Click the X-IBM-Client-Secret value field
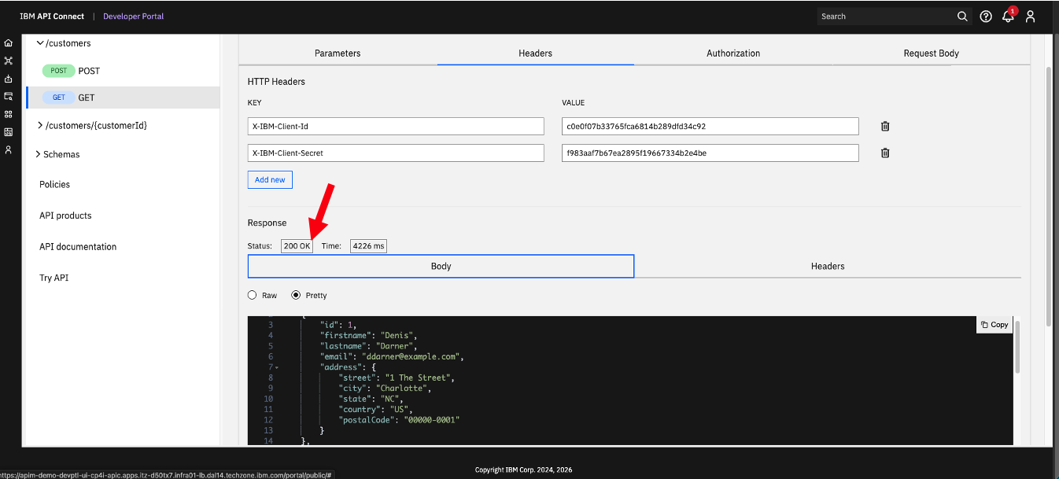 (x=710, y=153)
